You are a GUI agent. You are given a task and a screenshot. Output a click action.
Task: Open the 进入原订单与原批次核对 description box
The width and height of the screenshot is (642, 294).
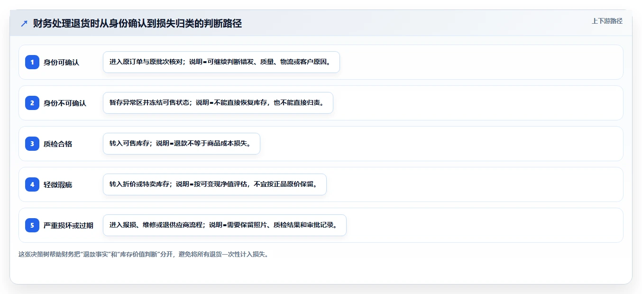point(221,62)
